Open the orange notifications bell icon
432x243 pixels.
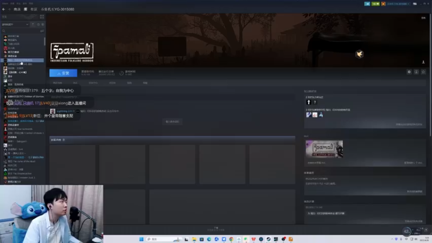coord(383,4)
